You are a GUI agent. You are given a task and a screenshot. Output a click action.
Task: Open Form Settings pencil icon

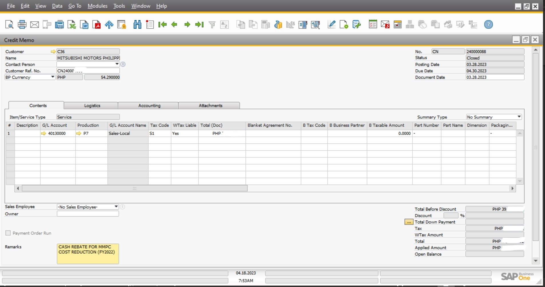point(332,25)
